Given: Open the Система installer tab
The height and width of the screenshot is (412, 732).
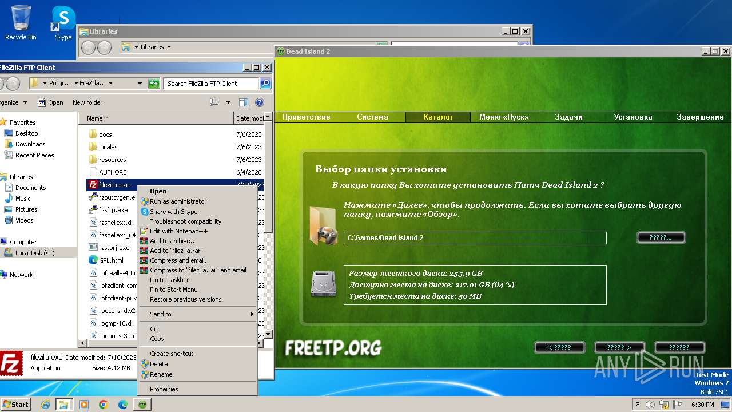Looking at the screenshot, I should [372, 117].
